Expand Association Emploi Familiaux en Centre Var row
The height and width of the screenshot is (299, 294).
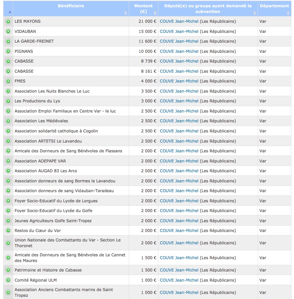click(x=8, y=111)
